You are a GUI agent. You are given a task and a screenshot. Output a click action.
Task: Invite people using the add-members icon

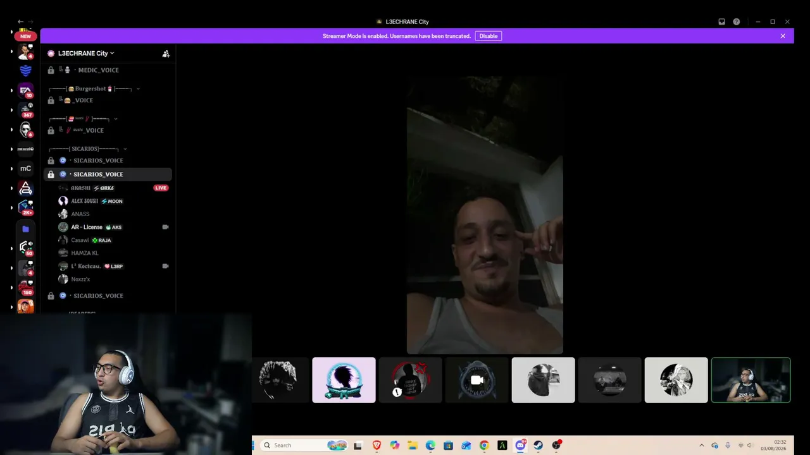166,54
